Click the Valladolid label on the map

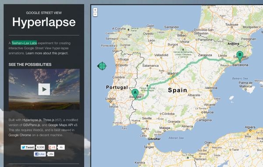tap(161, 55)
